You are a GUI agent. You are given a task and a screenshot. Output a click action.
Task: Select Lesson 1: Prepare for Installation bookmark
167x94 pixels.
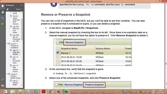coord(15,46)
